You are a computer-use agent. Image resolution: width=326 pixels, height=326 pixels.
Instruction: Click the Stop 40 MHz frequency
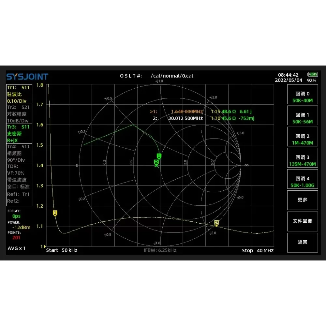(258, 250)
